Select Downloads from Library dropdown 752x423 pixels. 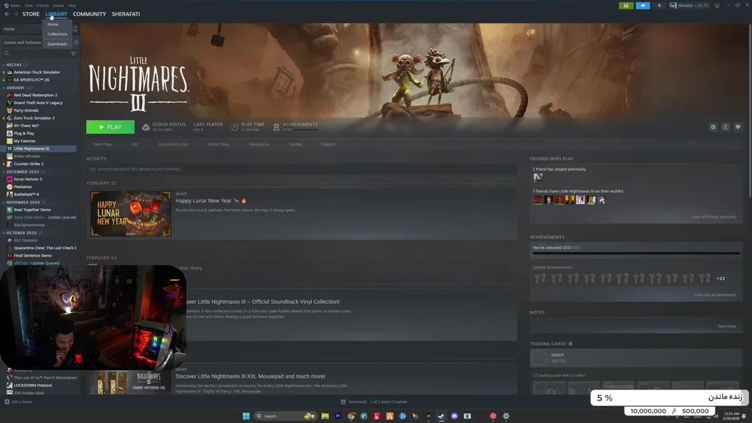coord(57,44)
